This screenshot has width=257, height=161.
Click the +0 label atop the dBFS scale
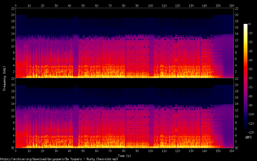[x=253, y=24]
